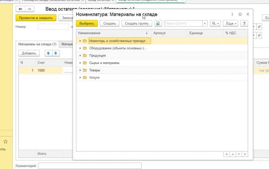269x169 pixels.
Task: Click the Комментарий input field
Action: 90,166
